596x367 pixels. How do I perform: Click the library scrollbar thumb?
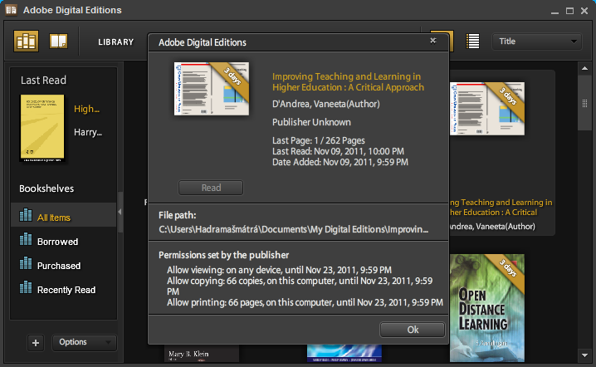[584, 103]
